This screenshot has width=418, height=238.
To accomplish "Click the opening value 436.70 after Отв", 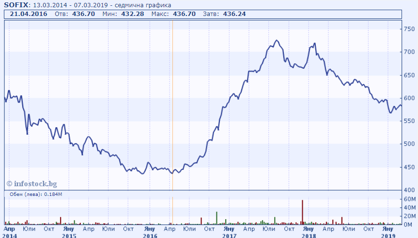I will tap(83, 14).
